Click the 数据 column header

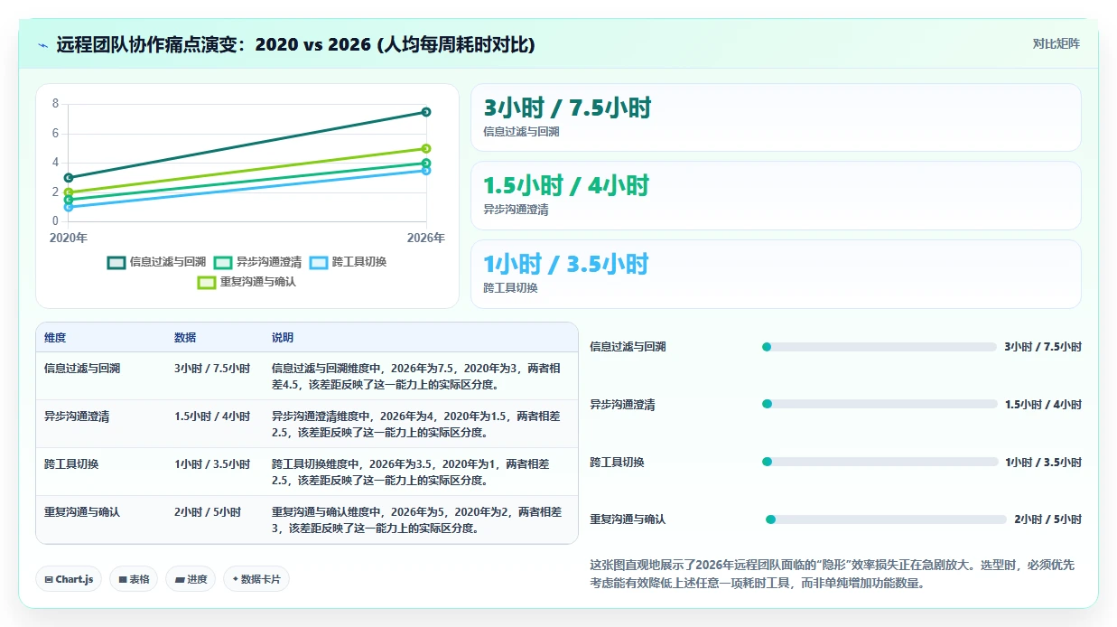pos(185,338)
